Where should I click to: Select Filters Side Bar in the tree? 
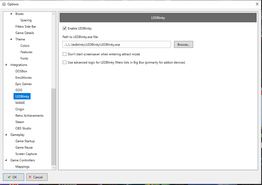coord(26,27)
